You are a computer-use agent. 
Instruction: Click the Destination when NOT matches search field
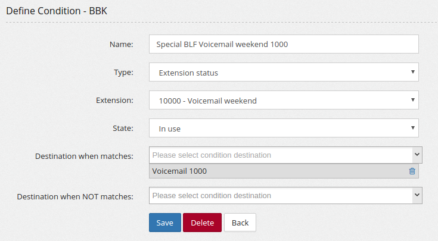tap(280, 196)
